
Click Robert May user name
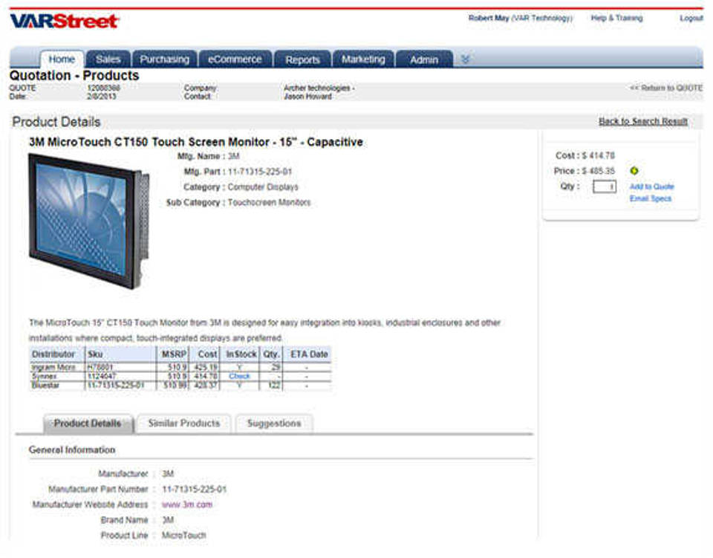489,18
